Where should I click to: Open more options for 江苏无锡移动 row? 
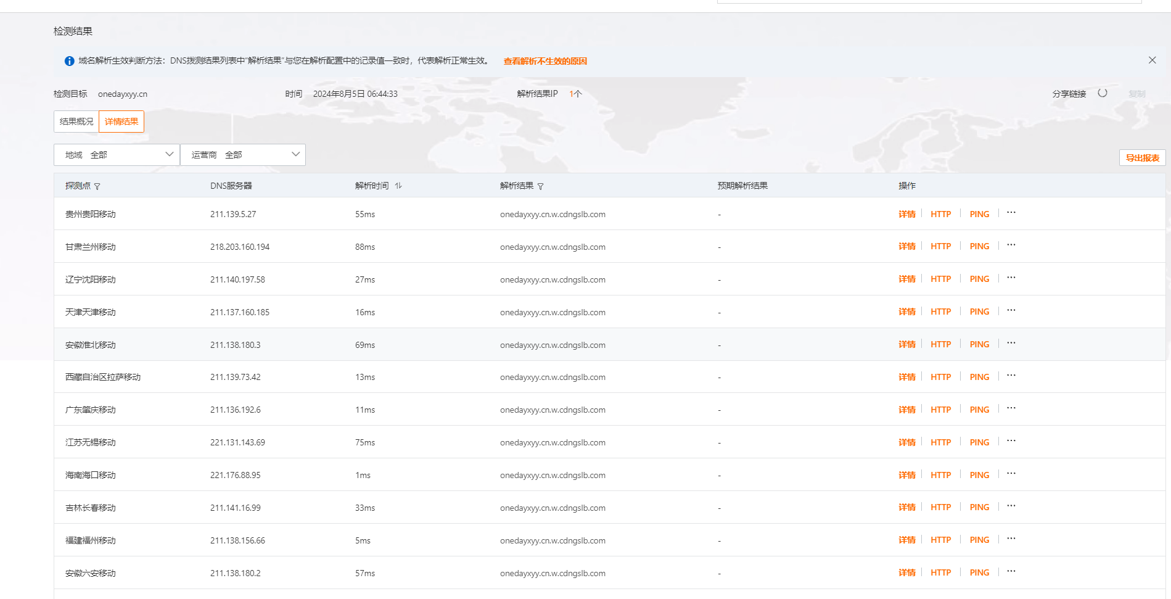click(x=1011, y=441)
